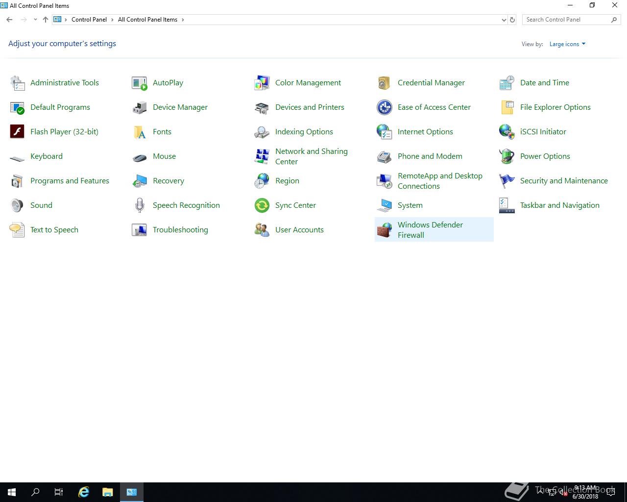Open the Sound speaker icon
The image size is (627, 502).
pyautogui.click(x=17, y=205)
